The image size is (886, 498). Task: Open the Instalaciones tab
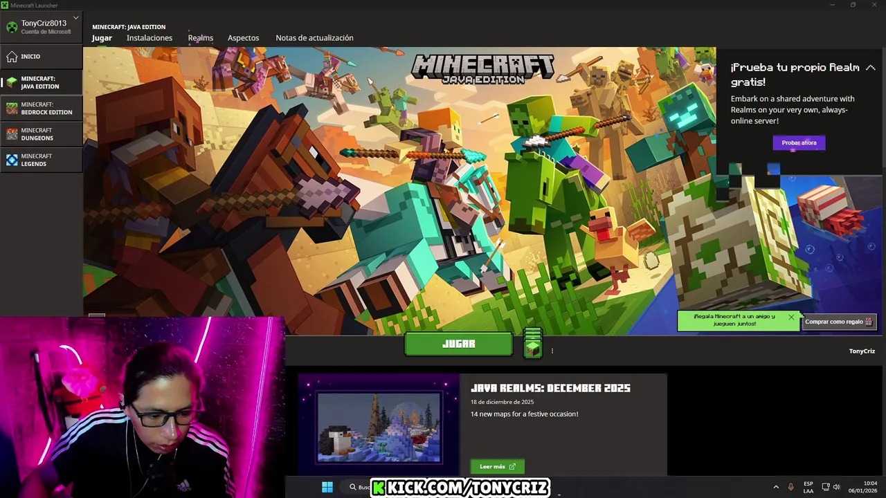click(150, 38)
